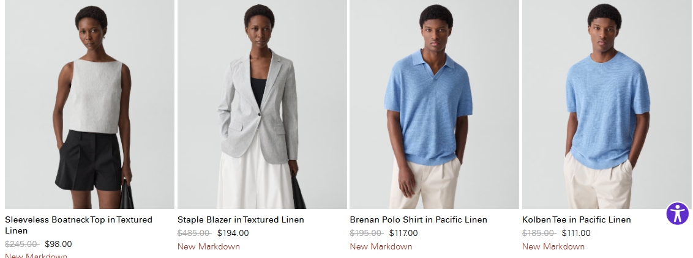Click New Markdown label under Kolben Tee
Image resolution: width=693 pixels, height=258 pixels.
point(553,246)
